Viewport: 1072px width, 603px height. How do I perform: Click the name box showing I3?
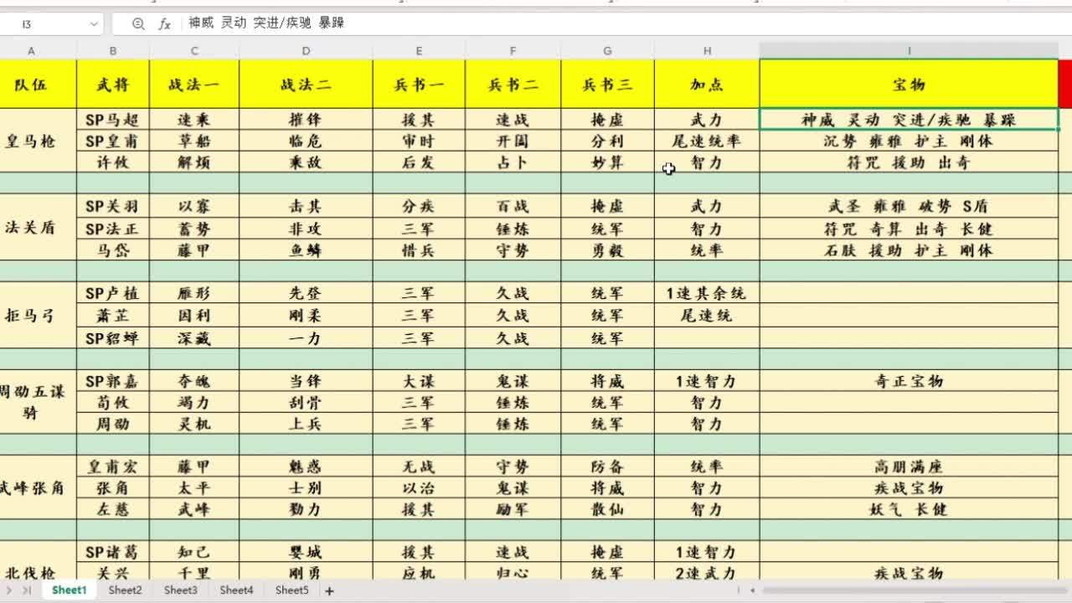coord(42,24)
